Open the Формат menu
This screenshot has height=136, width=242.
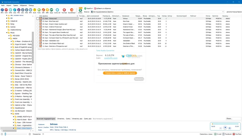coord(9,5)
